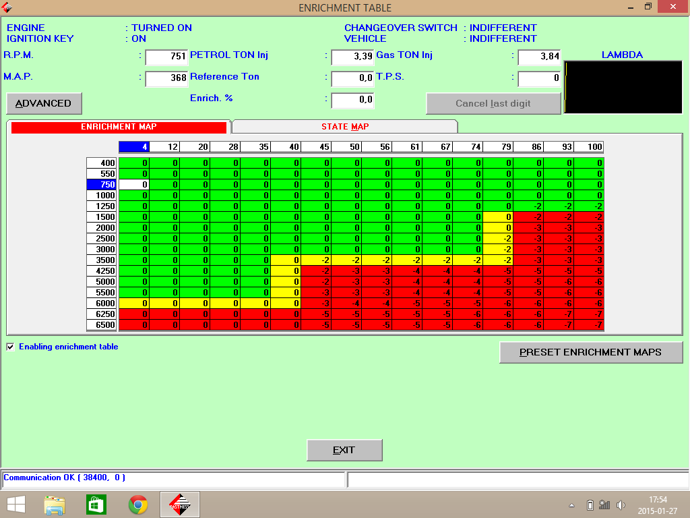Click Communication OK status bar text

64,478
